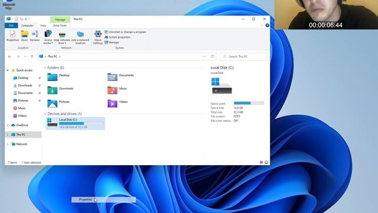This screenshot has height=213, width=378.
Task: Click Manage in System group
Action: (112, 42)
